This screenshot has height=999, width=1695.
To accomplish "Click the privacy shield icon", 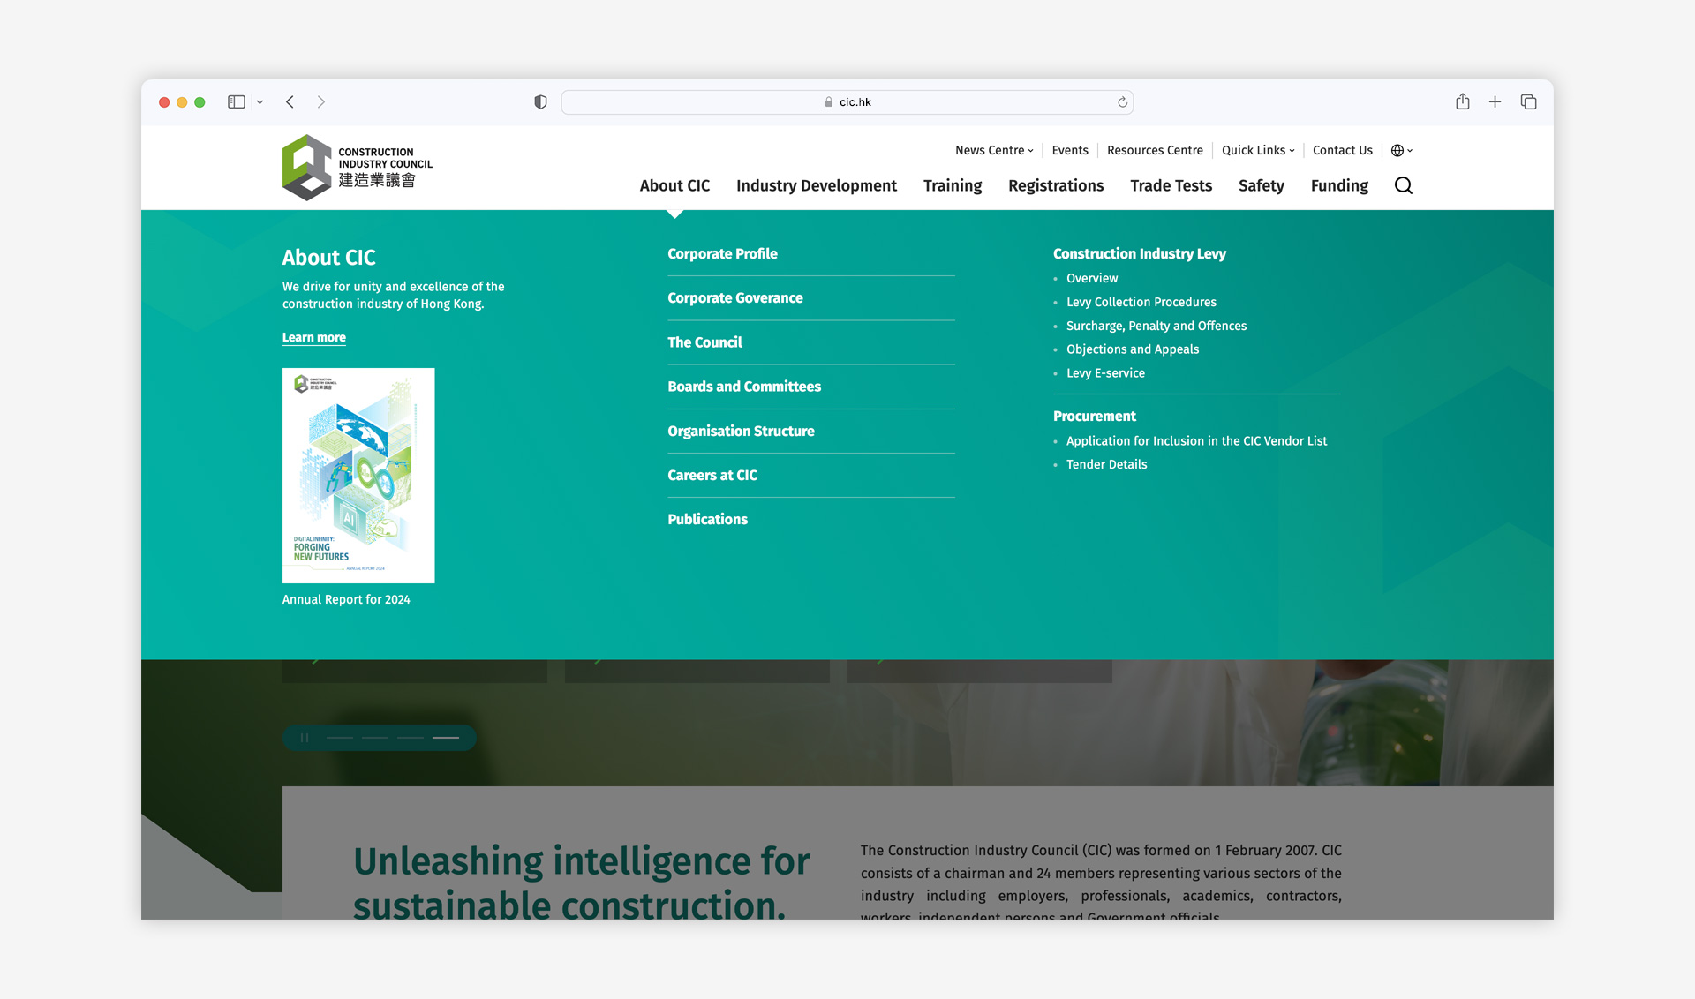I will coord(540,102).
